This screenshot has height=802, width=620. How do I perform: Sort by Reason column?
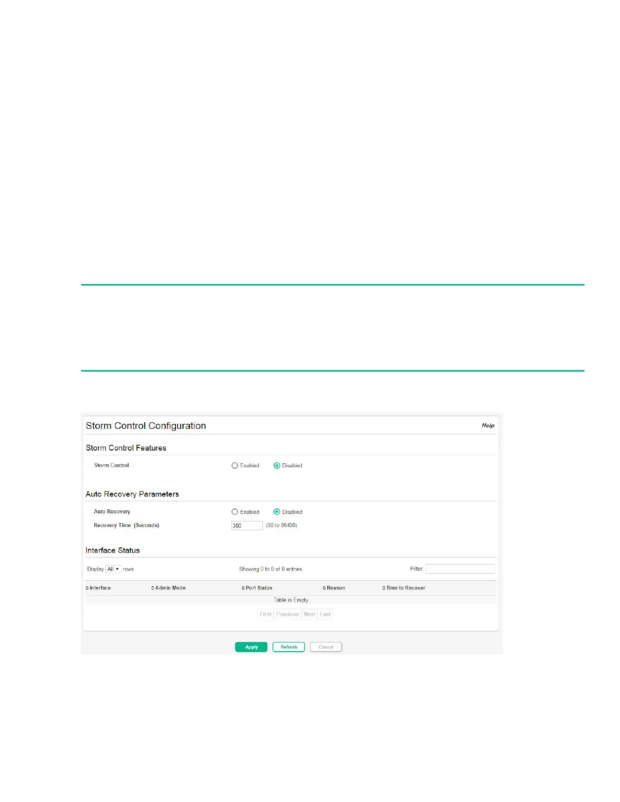pos(334,588)
